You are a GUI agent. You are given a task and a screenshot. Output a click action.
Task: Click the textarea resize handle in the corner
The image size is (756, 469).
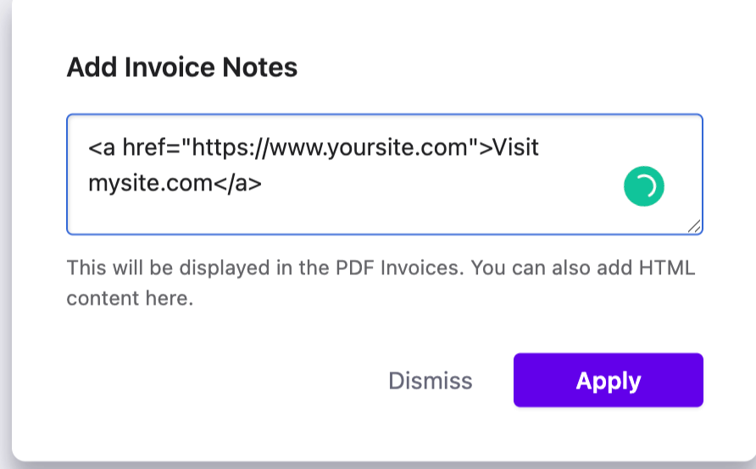point(694,226)
